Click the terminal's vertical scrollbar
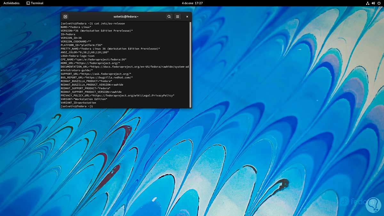 coord(190,64)
